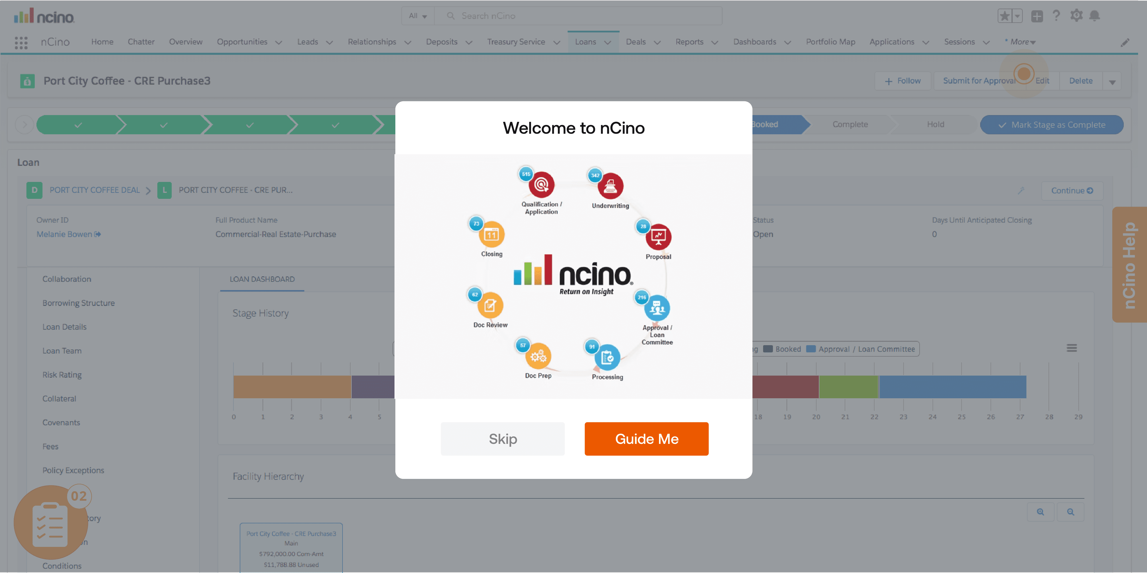Click Mark Stage as Complete

click(1051, 125)
